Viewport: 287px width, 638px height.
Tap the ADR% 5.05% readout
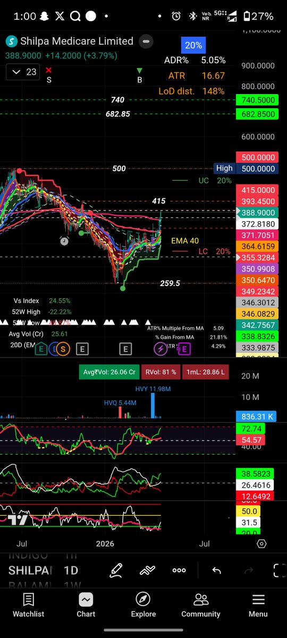(195, 61)
